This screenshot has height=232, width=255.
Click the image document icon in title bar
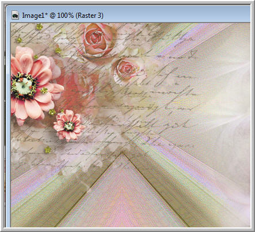(15, 15)
